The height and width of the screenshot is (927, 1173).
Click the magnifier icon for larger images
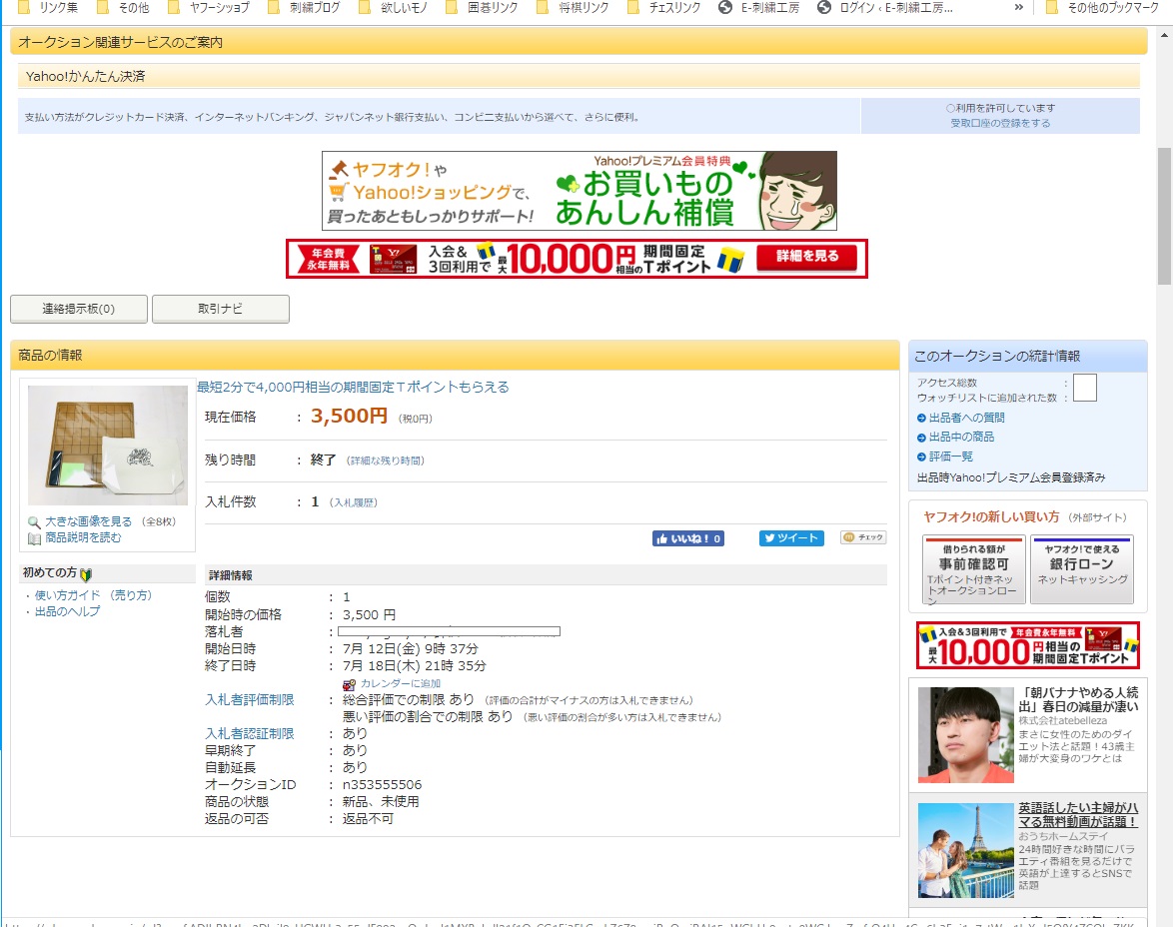tap(34, 522)
